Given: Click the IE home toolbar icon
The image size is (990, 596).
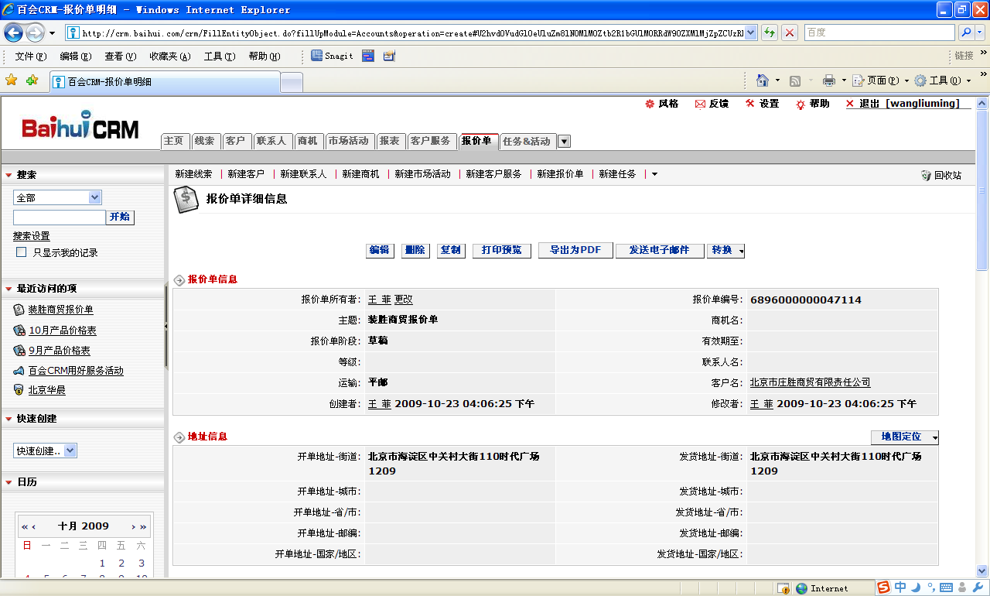Looking at the screenshot, I should coord(763,80).
